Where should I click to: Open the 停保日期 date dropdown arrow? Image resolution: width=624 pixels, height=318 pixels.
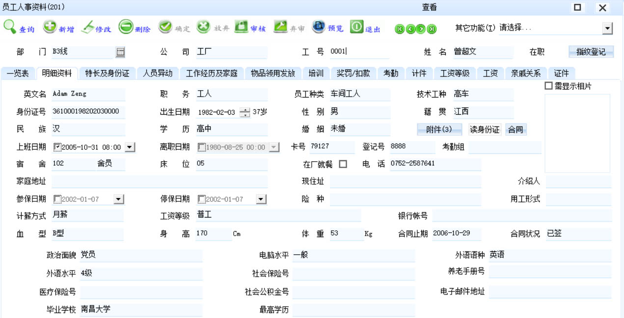261,199
